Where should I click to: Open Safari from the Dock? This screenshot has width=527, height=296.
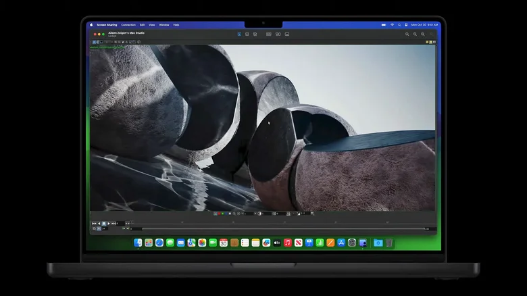point(159,243)
